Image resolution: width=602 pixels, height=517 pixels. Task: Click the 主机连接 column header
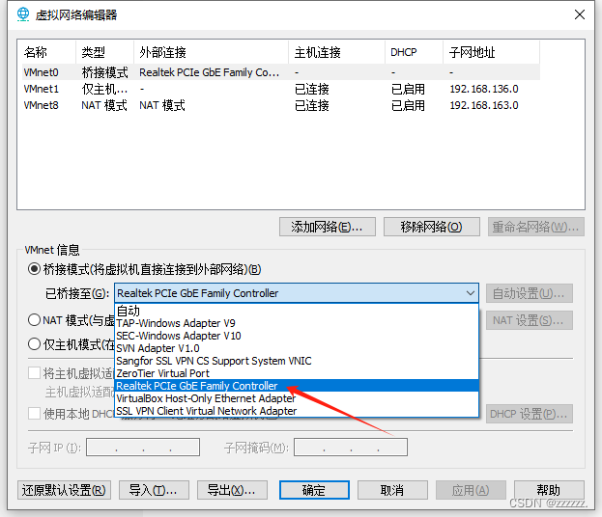pos(336,52)
